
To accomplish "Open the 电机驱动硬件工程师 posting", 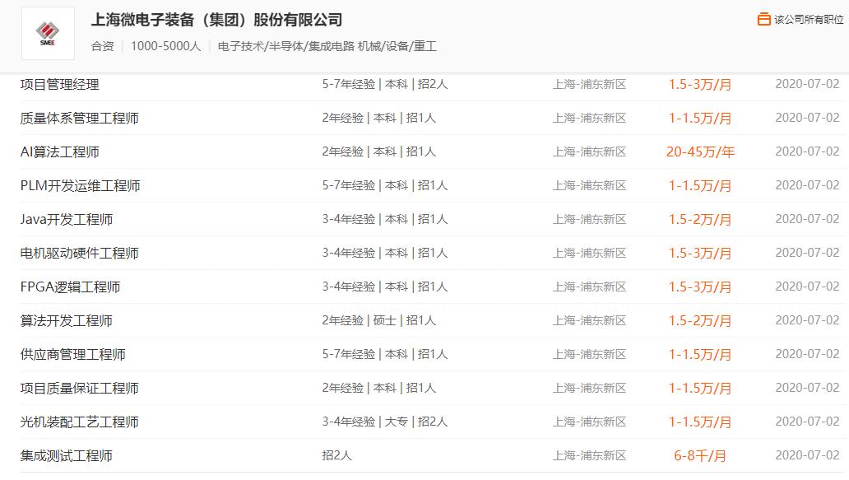I will pyautogui.click(x=79, y=253).
